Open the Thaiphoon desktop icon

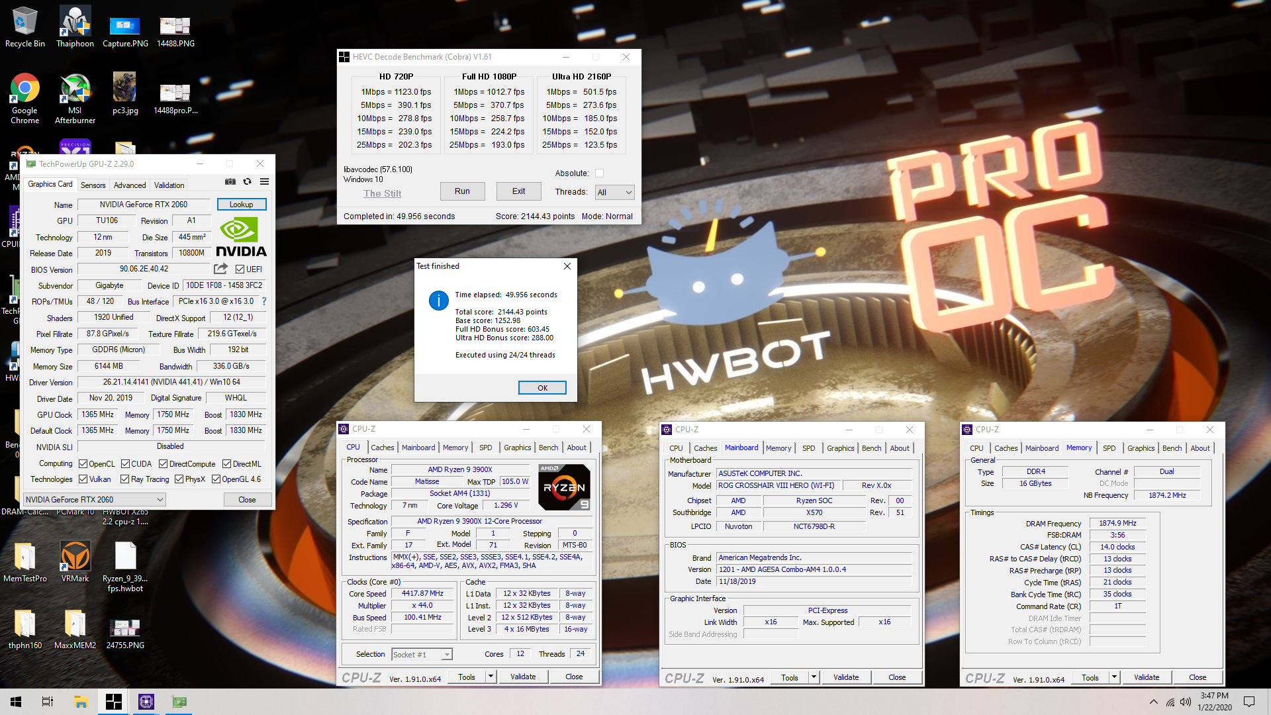pos(75,26)
